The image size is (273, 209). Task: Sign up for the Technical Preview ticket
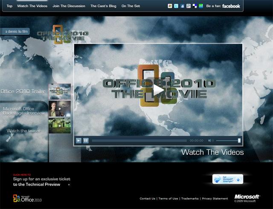tap(41, 182)
